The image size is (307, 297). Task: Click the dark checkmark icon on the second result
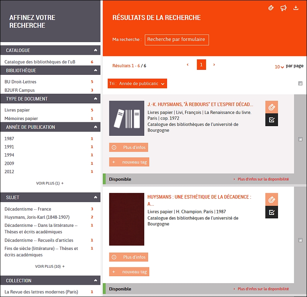pos(271,212)
